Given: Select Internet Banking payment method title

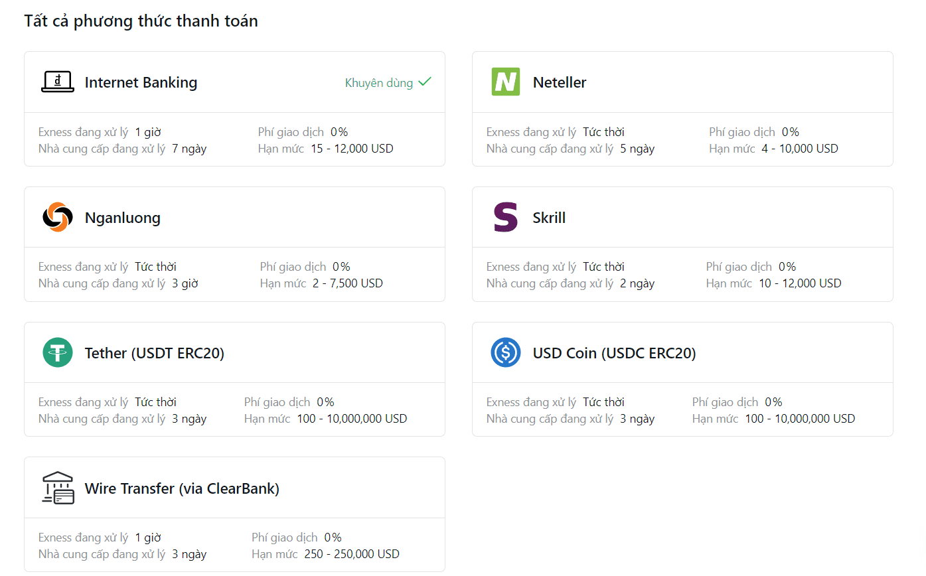Looking at the screenshot, I should [x=141, y=82].
